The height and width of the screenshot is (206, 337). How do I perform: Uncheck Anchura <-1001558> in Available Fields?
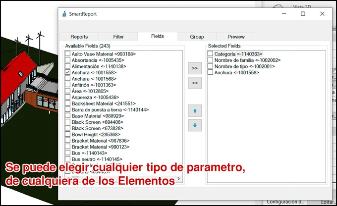coord(67,72)
